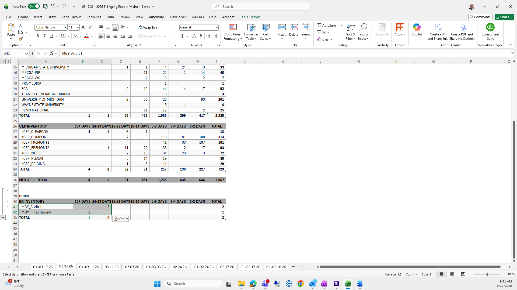Collapse the outline group minus button

pos(3,218)
